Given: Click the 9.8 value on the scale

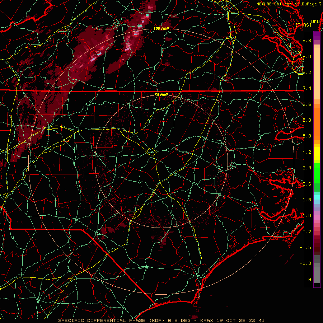Looking at the screenshot, I should 307,40.
